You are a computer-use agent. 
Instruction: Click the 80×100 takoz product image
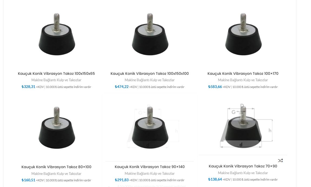point(57,128)
